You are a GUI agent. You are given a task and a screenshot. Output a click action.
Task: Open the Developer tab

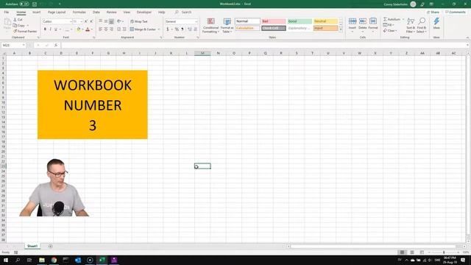point(144,13)
